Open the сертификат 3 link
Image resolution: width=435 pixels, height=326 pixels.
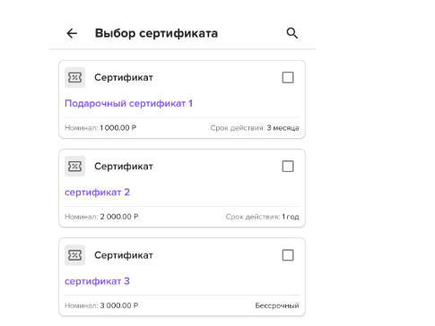tap(97, 281)
